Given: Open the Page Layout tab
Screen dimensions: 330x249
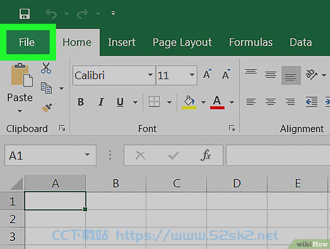Looking at the screenshot, I should tap(182, 42).
